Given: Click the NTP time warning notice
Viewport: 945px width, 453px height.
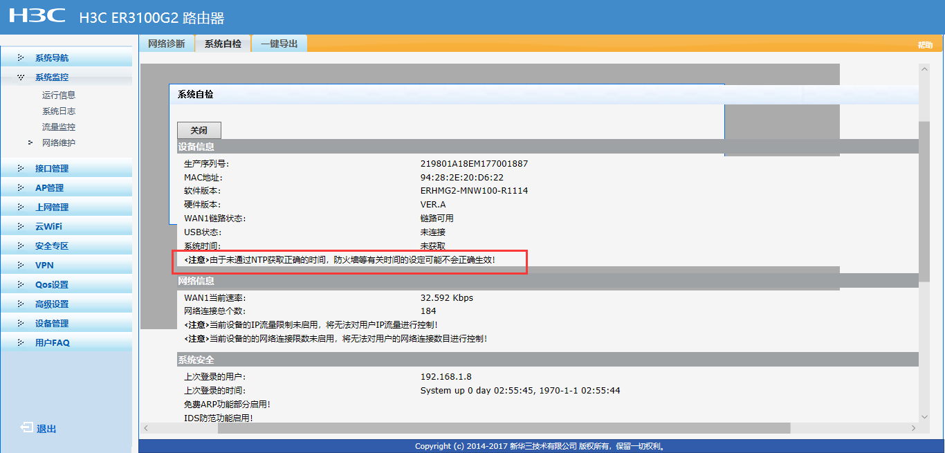Looking at the screenshot, I should [340, 260].
